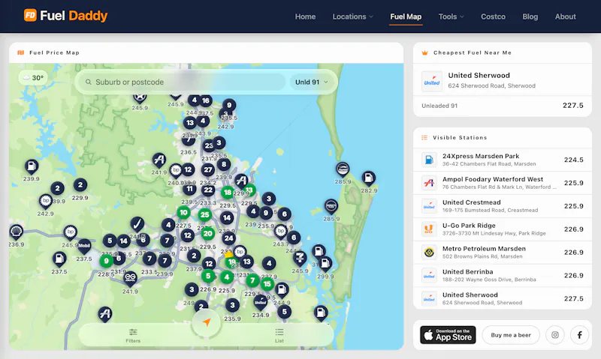The width and height of the screenshot is (601, 359).
Task: Click the 227.5 Unleaded 91 price
Action: pyautogui.click(x=572, y=106)
